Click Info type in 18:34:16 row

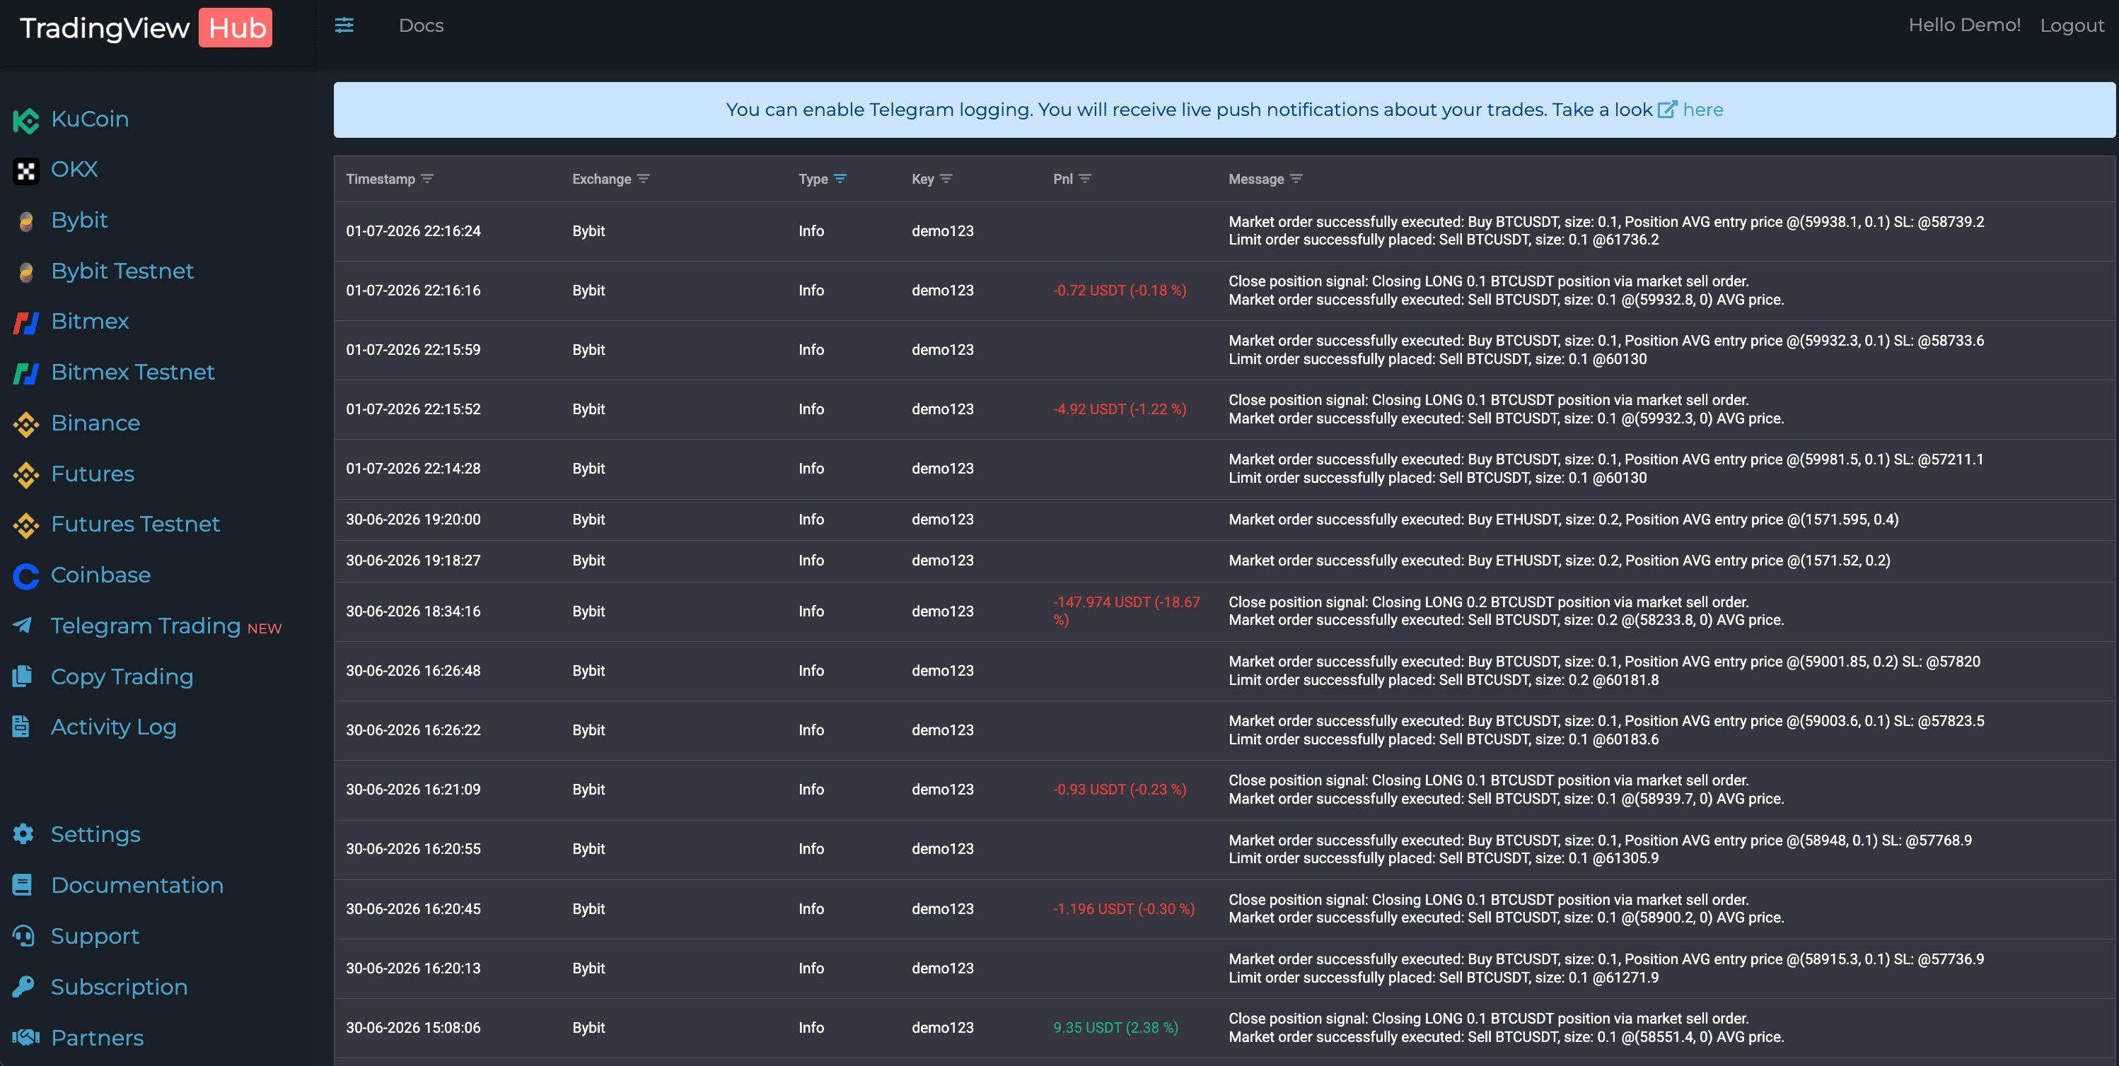pyautogui.click(x=811, y=611)
